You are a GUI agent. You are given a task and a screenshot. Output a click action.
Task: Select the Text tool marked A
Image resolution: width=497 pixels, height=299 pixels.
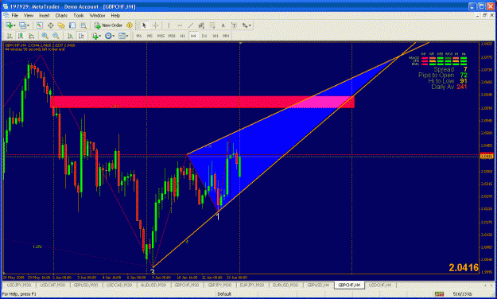pyautogui.click(x=223, y=25)
